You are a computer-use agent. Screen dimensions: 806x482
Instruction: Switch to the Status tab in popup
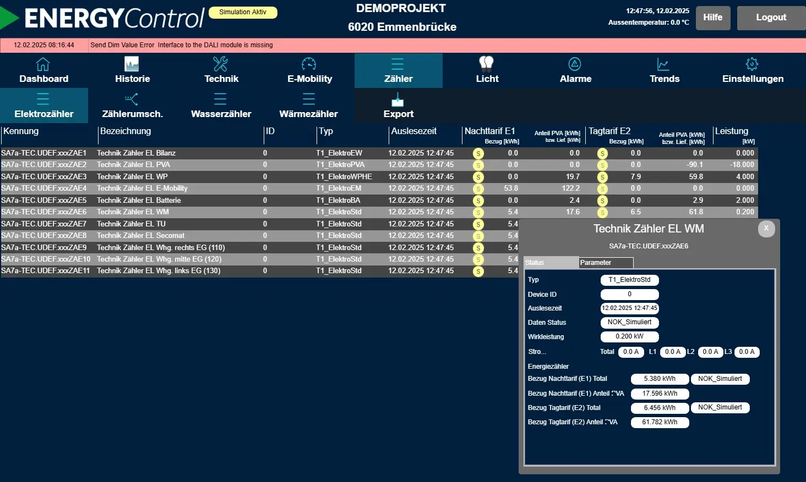coord(551,263)
